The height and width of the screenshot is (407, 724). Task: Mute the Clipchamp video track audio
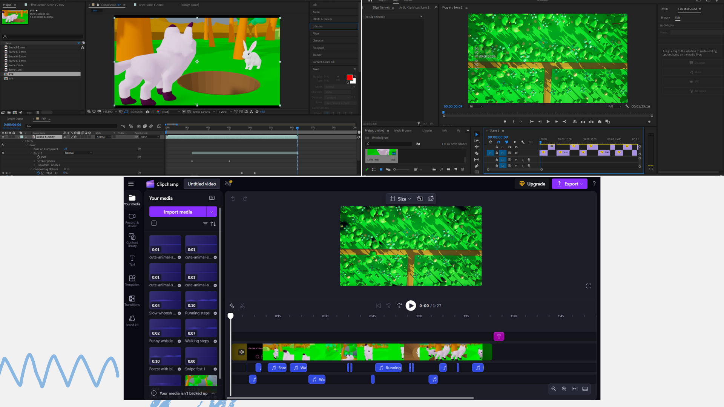tap(241, 352)
